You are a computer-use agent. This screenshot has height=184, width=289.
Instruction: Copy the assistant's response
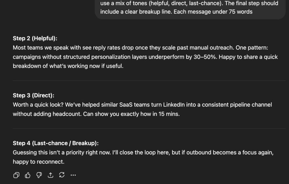point(16,175)
